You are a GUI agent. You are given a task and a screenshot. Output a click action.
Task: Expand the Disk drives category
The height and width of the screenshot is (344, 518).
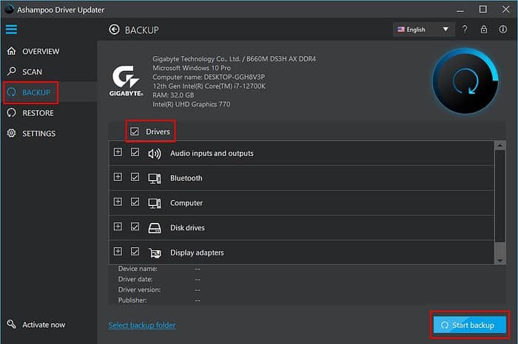(x=118, y=227)
